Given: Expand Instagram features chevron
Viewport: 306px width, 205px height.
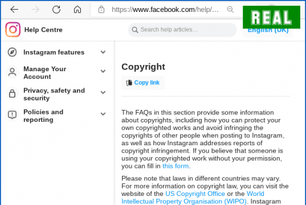Looking at the screenshot, I should tap(103, 52).
